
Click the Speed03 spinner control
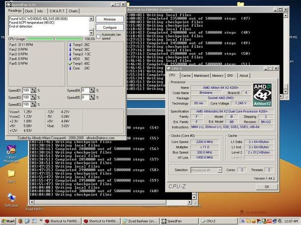33,105
